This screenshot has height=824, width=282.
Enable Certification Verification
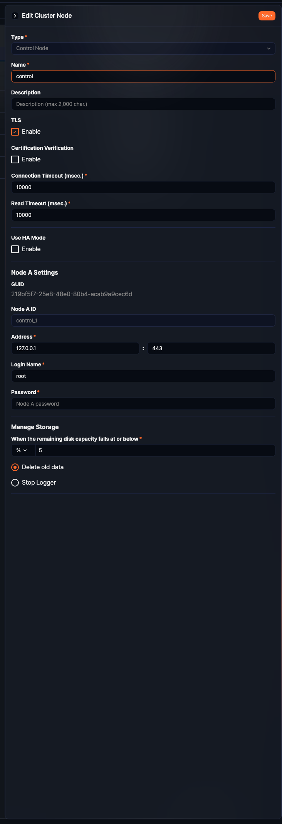click(x=15, y=159)
